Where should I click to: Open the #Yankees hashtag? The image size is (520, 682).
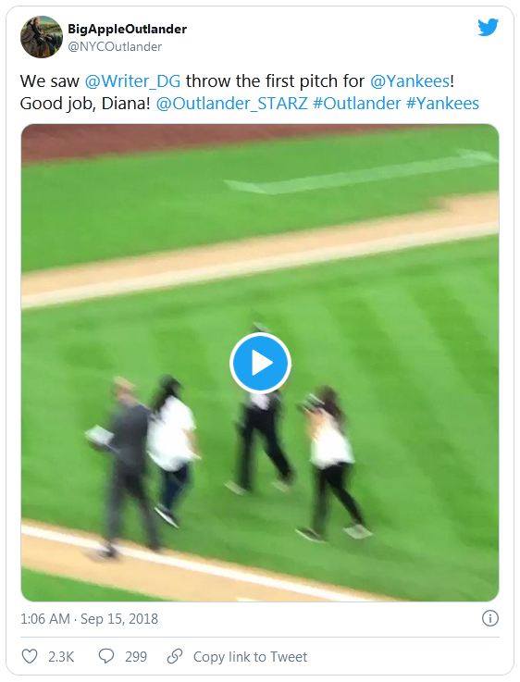click(x=442, y=104)
